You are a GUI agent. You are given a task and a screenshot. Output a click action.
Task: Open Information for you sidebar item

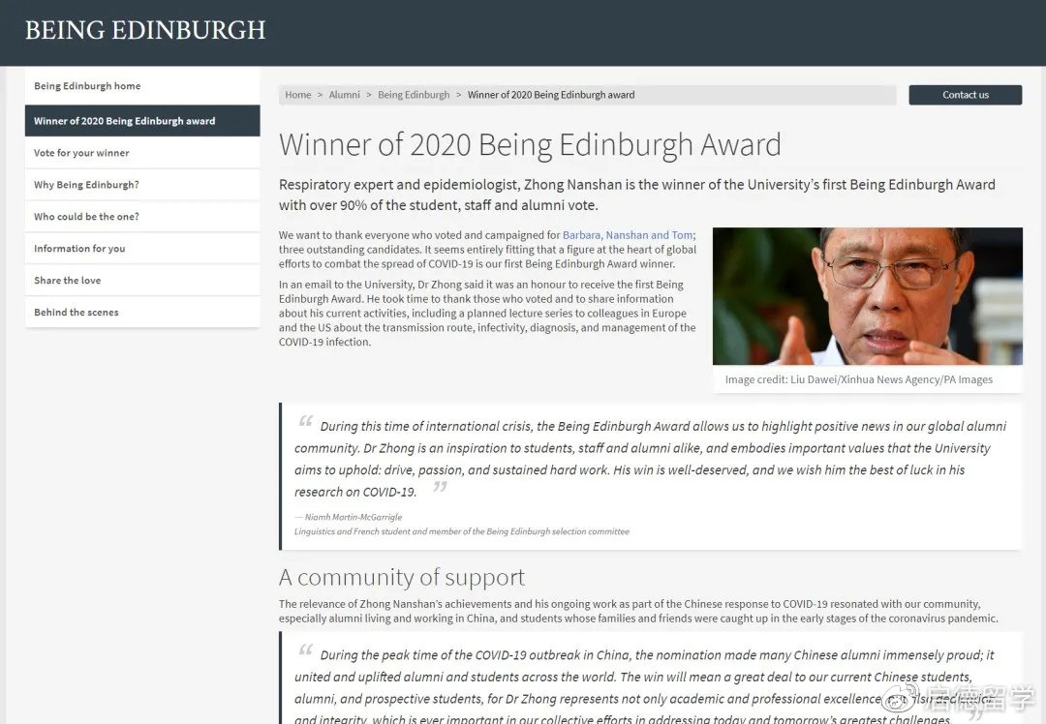tap(79, 249)
